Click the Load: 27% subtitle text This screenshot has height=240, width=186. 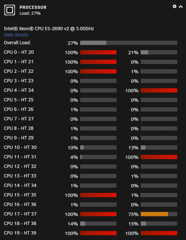(30, 13)
